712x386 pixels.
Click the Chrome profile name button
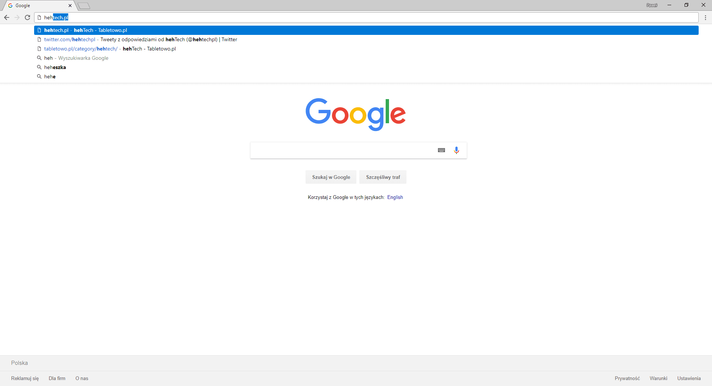click(652, 5)
